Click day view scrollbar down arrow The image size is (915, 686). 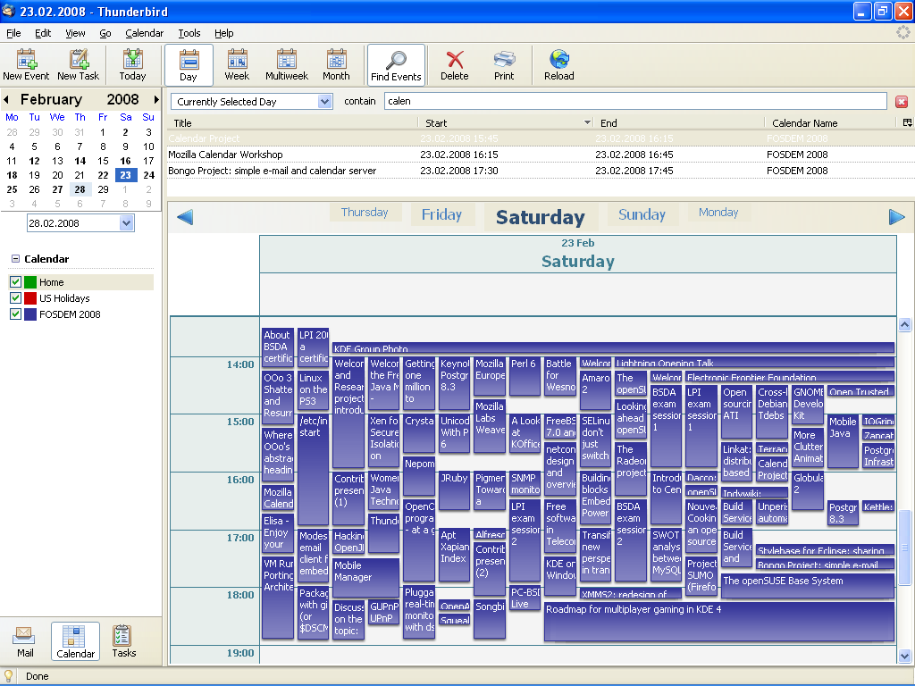pyautogui.click(x=904, y=657)
